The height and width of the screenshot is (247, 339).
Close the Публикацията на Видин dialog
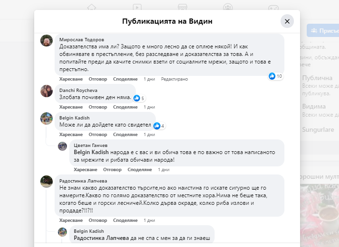click(286, 21)
